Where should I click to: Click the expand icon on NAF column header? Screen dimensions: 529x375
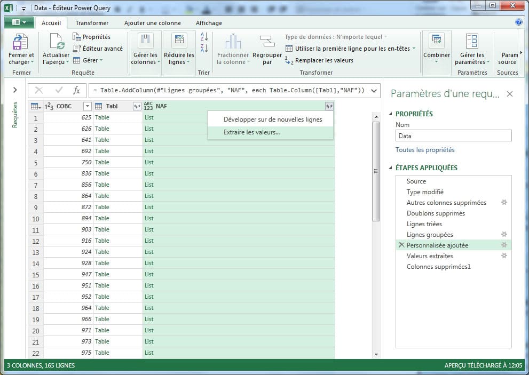click(x=329, y=106)
